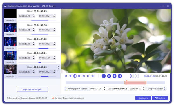Image resolution: width=174 pixels, height=106 pixels.
Task: Reset segments with the circular arrow icon
Action: click(120, 76)
